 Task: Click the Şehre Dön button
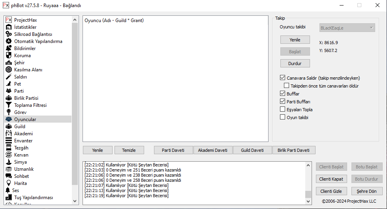pyautogui.click(x=367, y=191)
